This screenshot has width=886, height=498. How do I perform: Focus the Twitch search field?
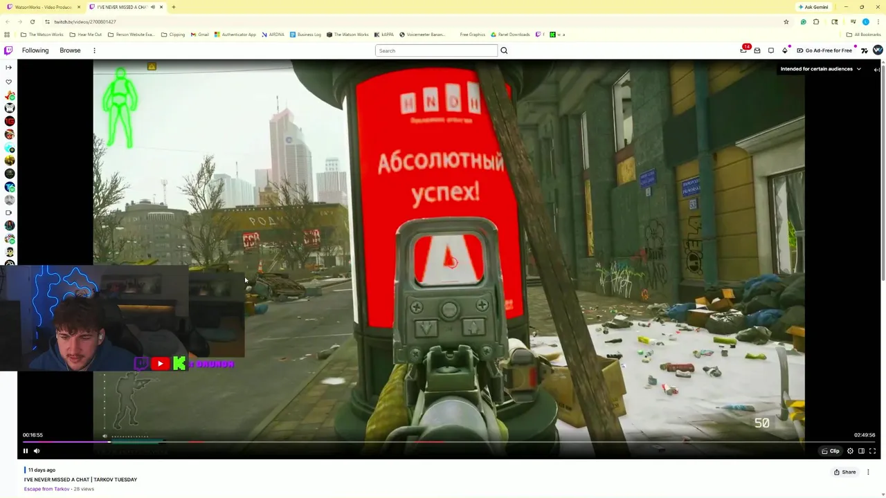[436, 50]
